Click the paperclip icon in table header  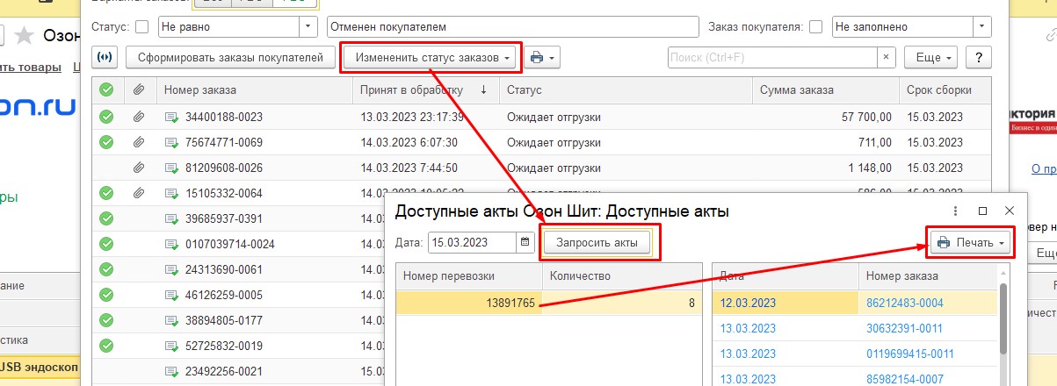click(138, 89)
